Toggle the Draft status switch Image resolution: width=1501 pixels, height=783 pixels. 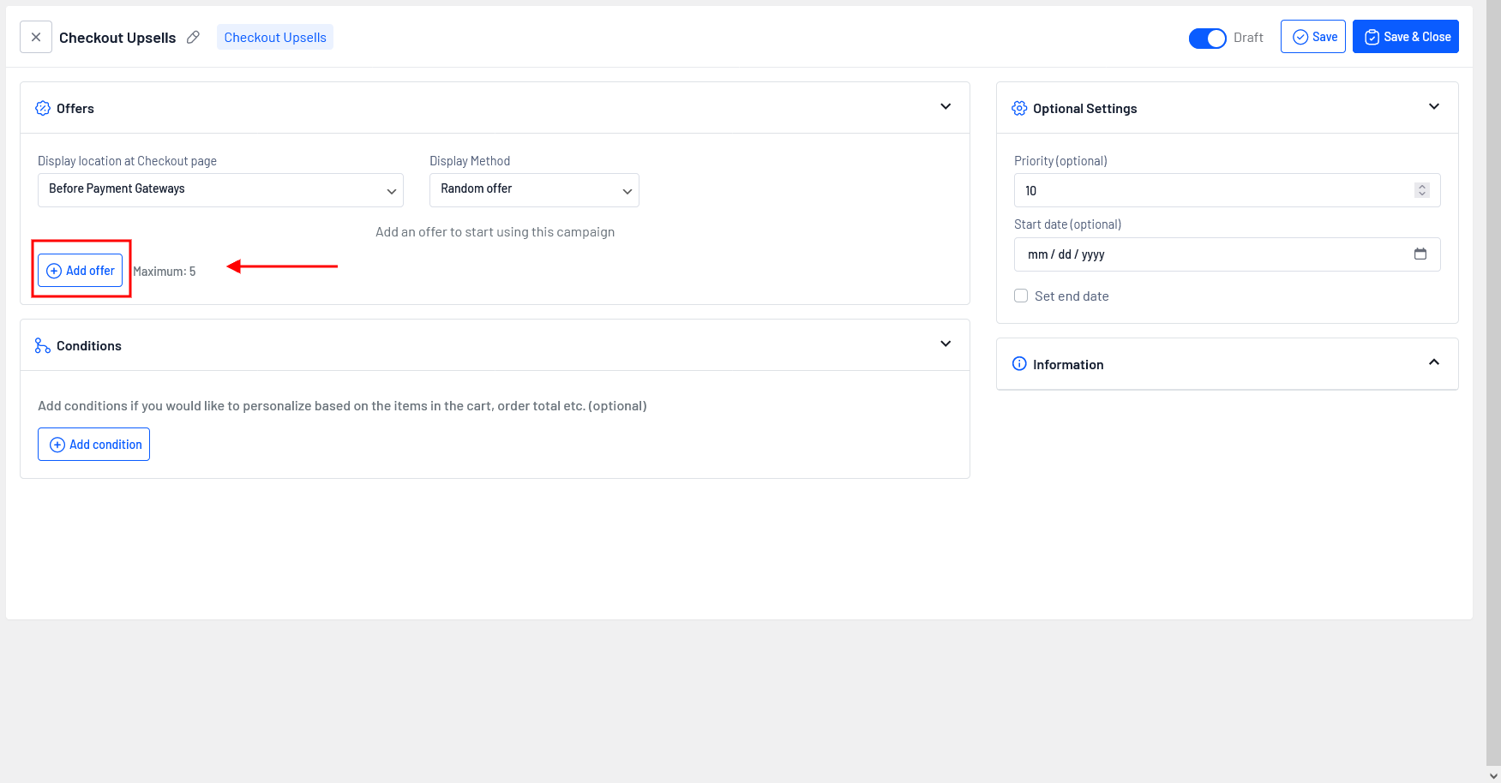tap(1207, 38)
